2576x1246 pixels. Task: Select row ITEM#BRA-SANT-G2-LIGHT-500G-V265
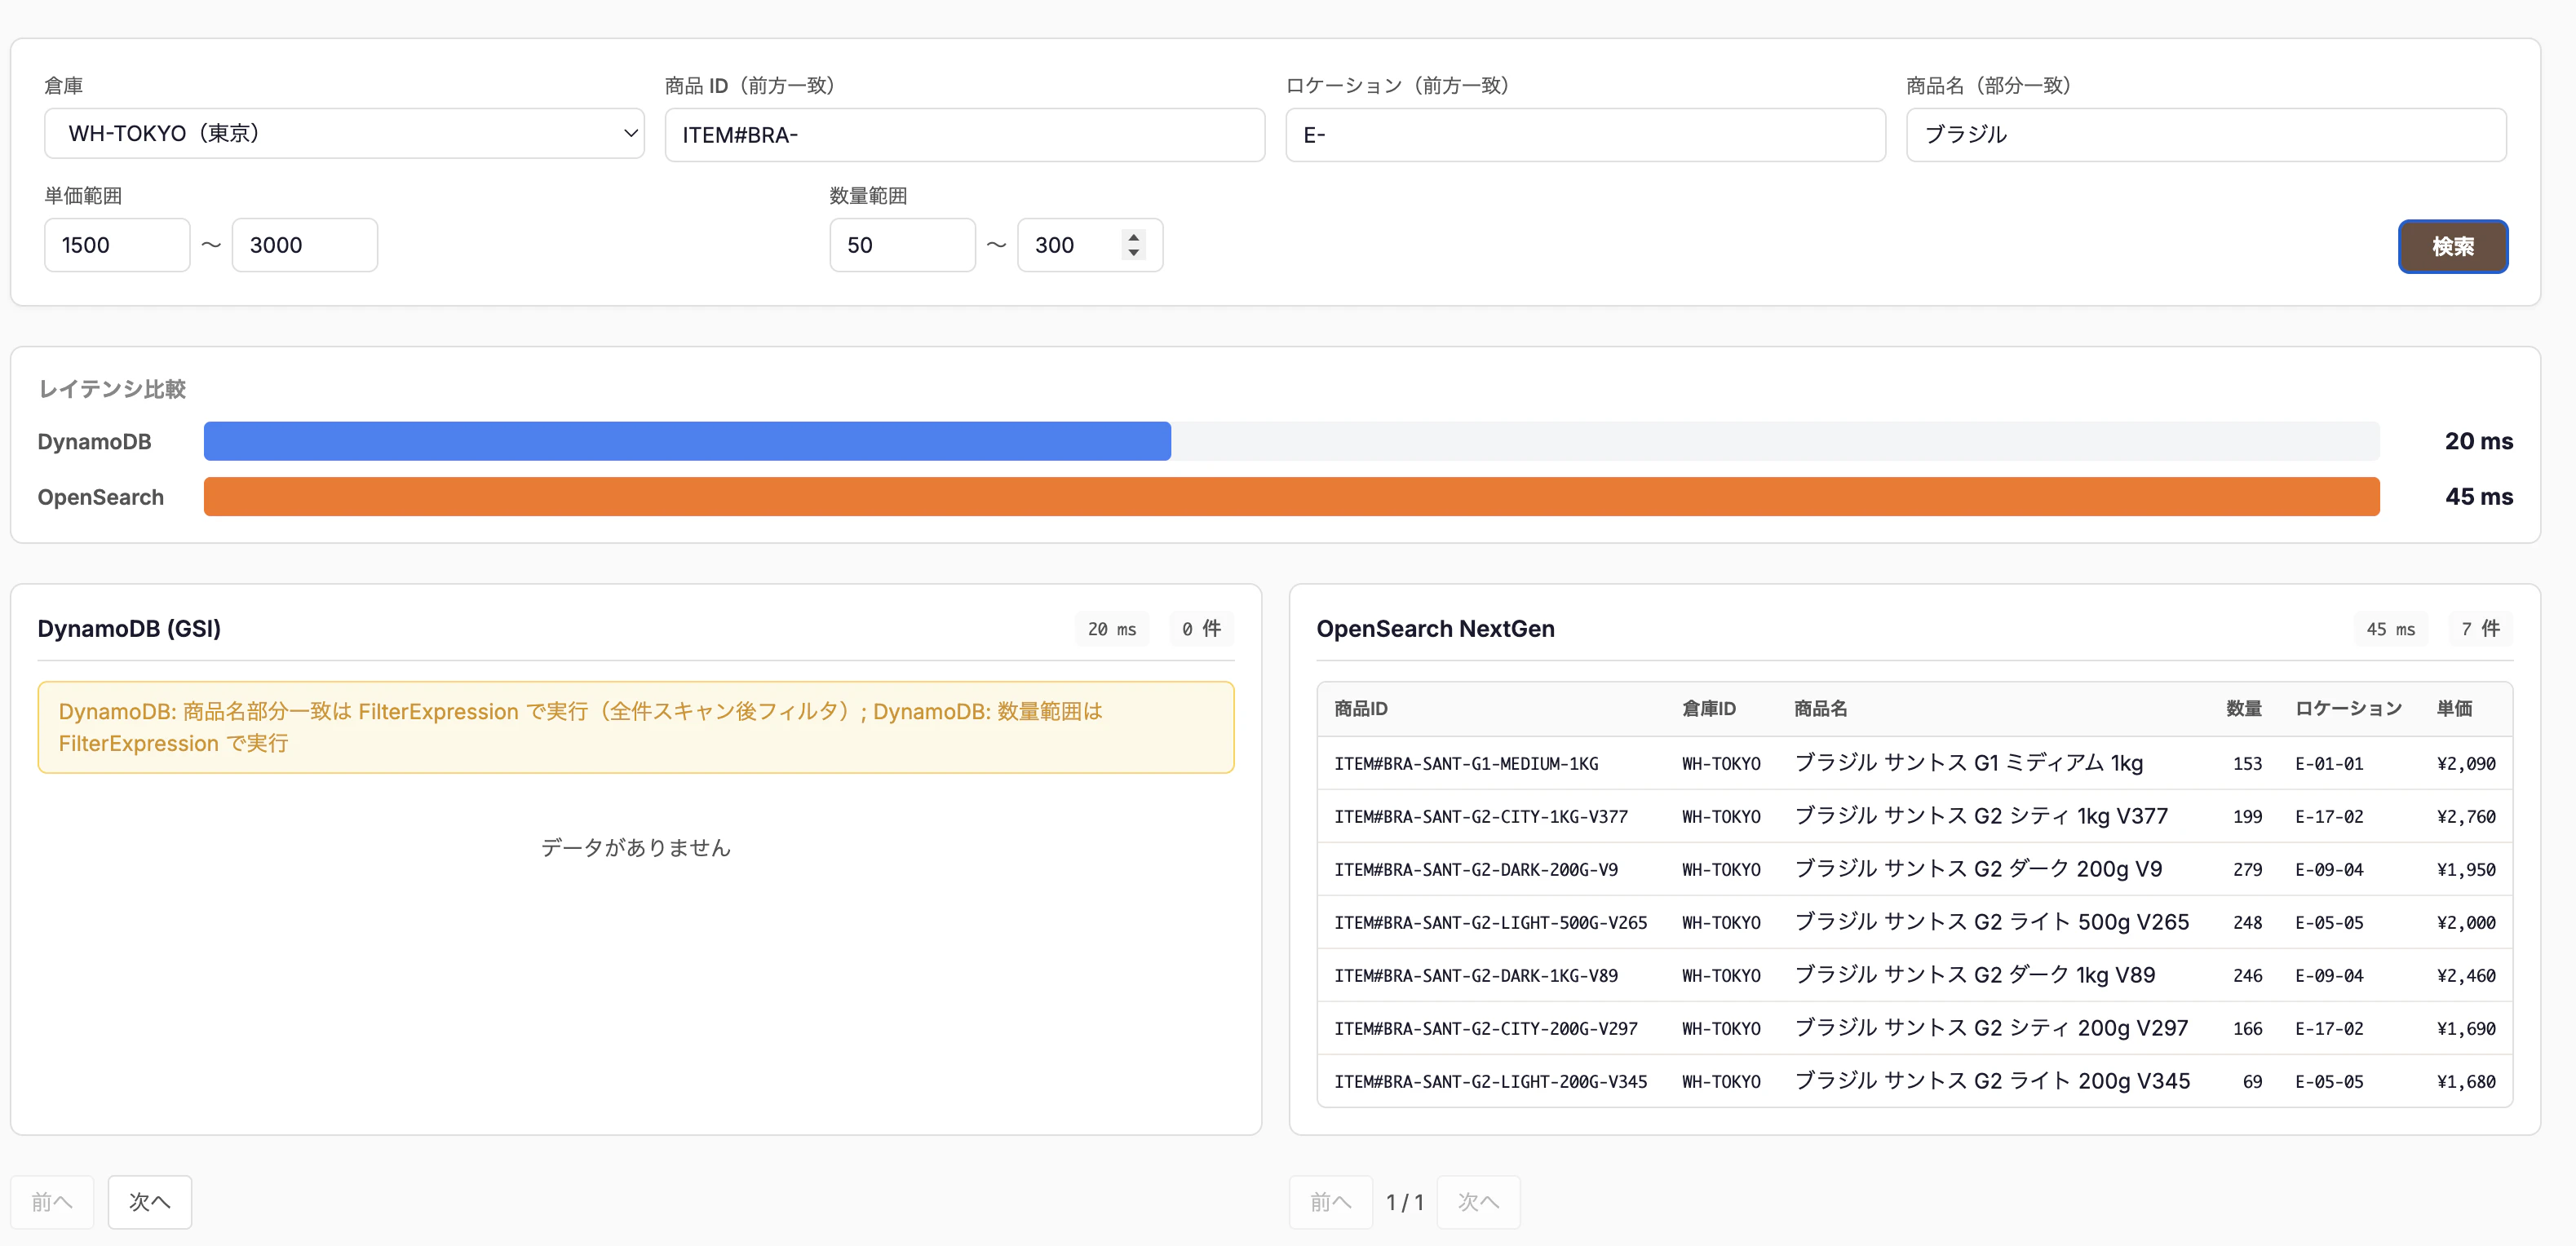(1914, 922)
